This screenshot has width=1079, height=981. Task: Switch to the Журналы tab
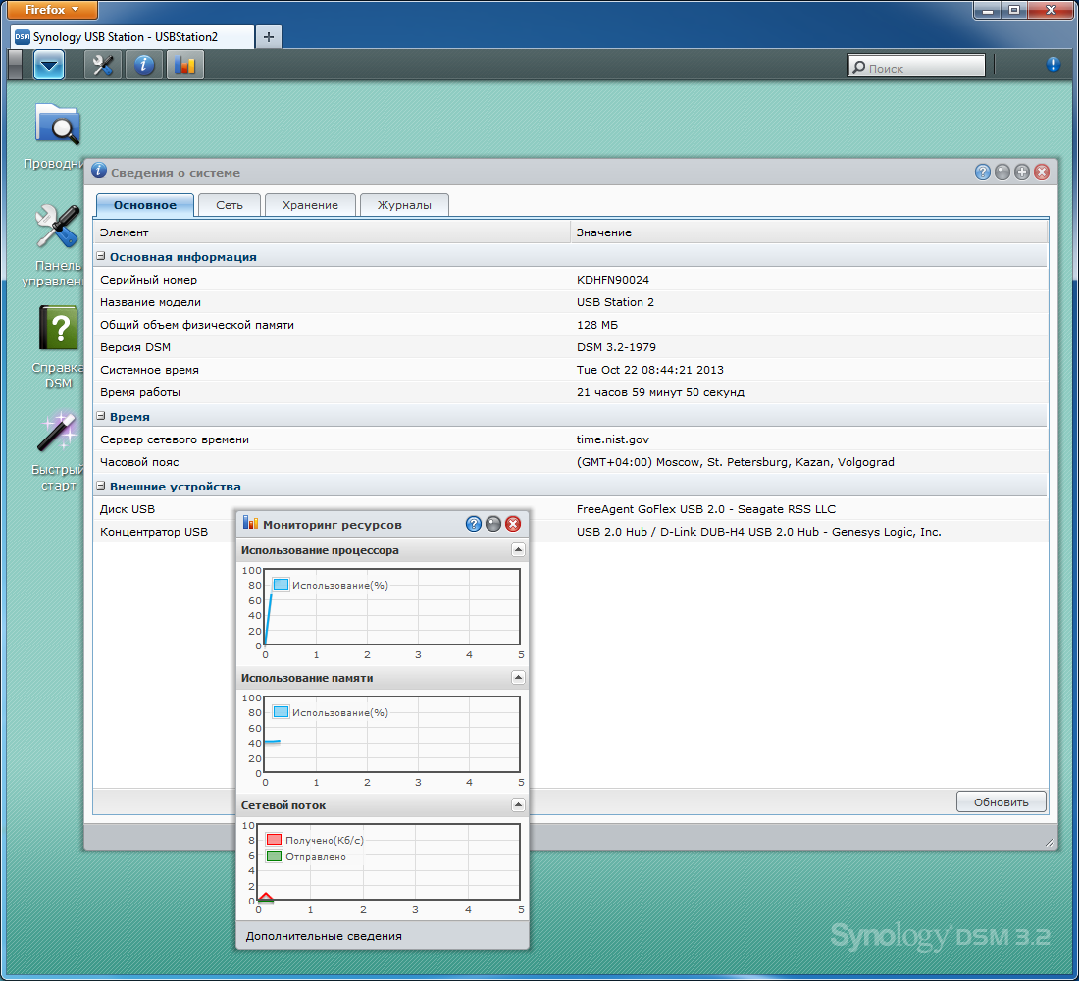[x=404, y=204]
